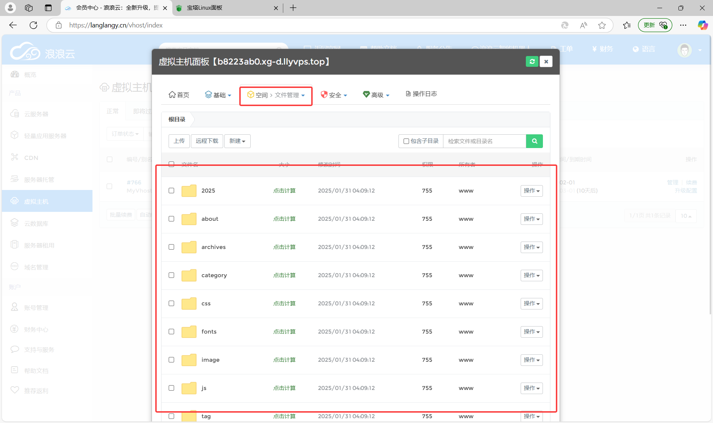Screen dimensions: 713x423
Task: Focus the 检索文件或目录名 search field
Action: [484, 141]
